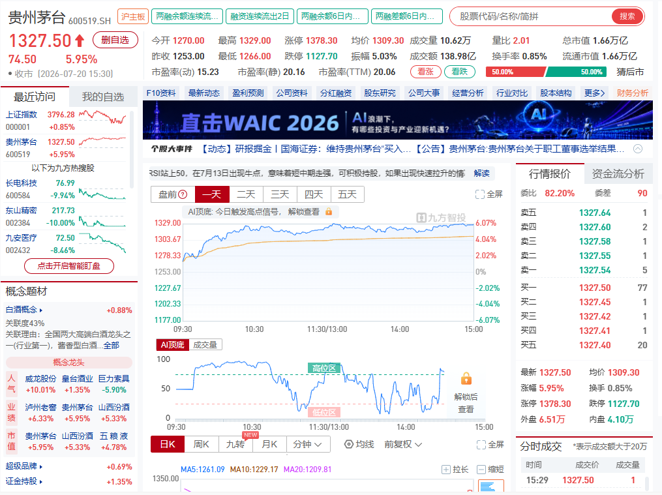Toggle 成交量 indicator view
Screen dimensions: 662x495
tap(205, 345)
